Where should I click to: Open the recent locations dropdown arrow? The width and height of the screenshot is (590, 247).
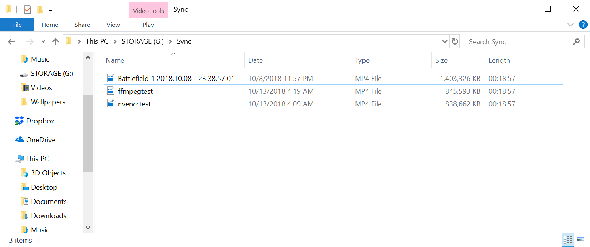coord(43,41)
